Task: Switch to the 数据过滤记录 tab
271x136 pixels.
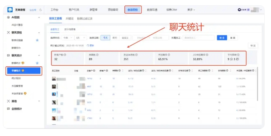Action: point(85,19)
